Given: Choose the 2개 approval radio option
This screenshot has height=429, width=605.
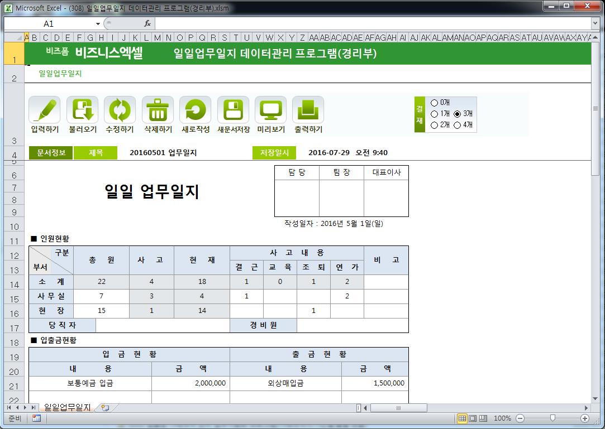Looking at the screenshot, I should (x=435, y=125).
